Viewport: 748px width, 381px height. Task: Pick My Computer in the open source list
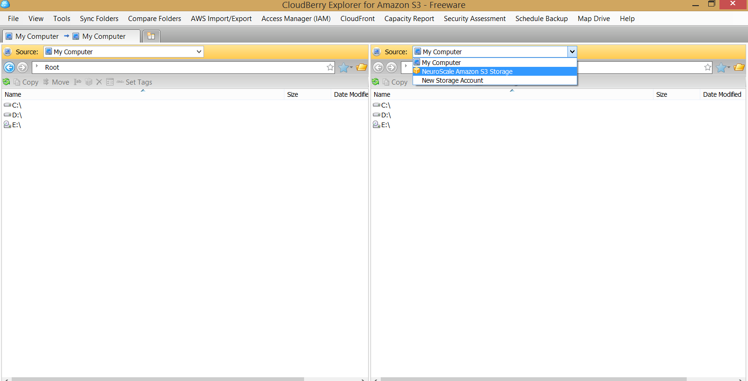click(x=495, y=63)
